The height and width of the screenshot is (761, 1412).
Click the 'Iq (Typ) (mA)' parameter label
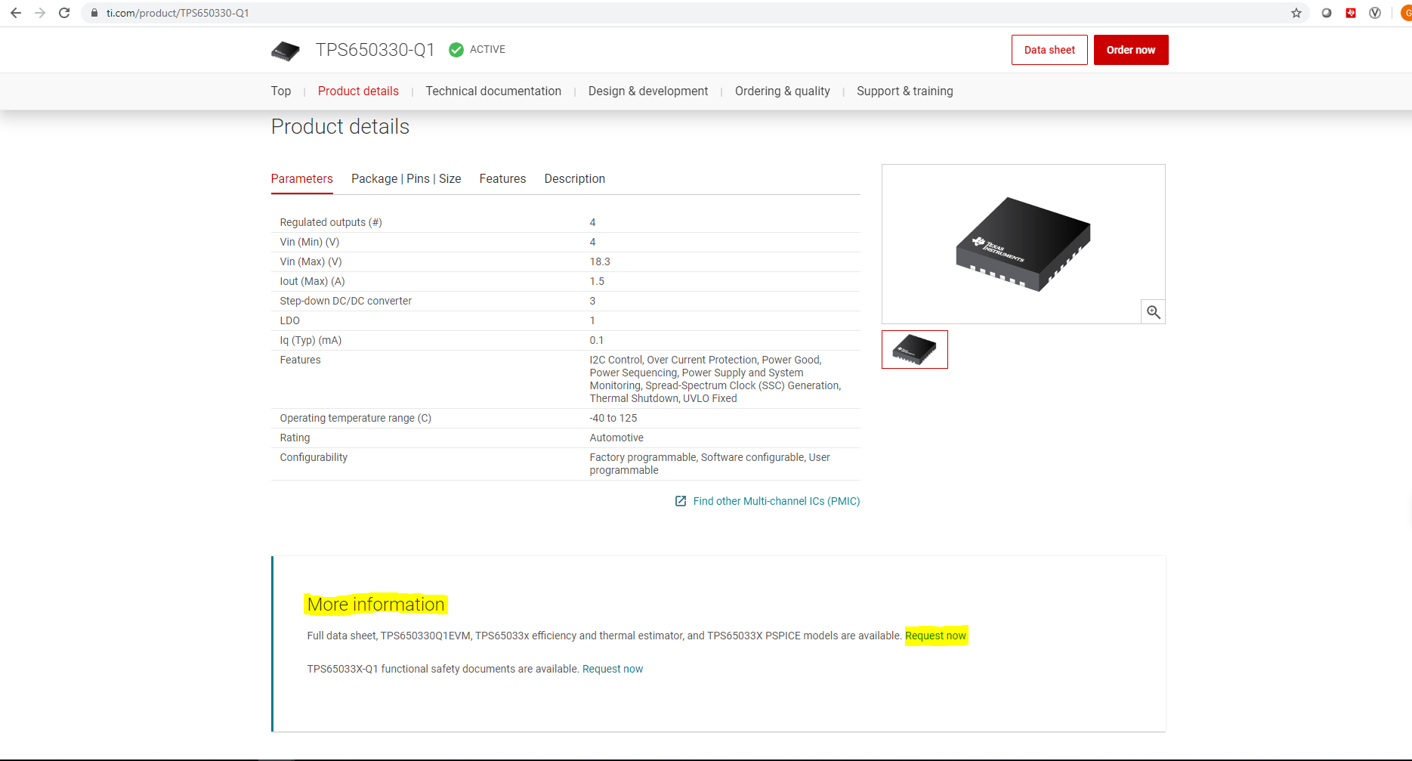[x=311, y=340]
